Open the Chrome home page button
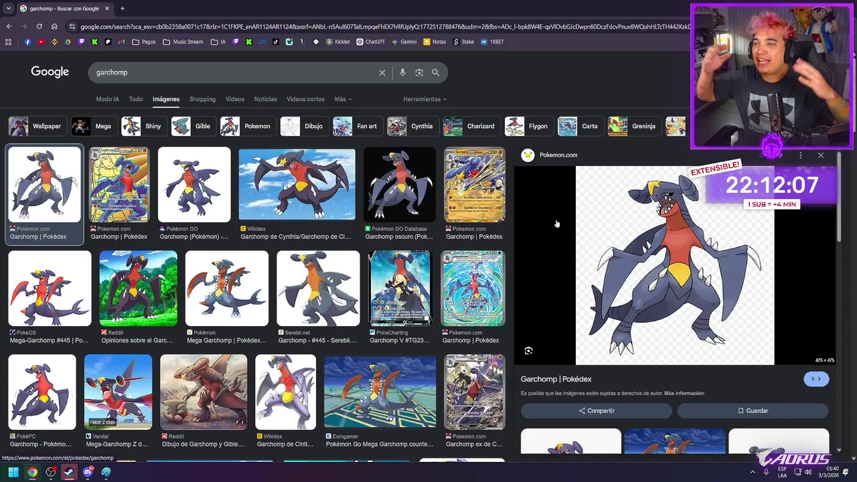 (x=54, y=27)
